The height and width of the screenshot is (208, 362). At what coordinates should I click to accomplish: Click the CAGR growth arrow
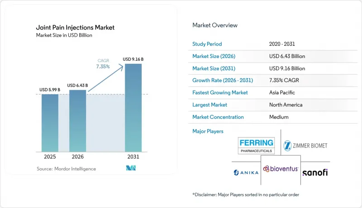[x=105, y=78]
